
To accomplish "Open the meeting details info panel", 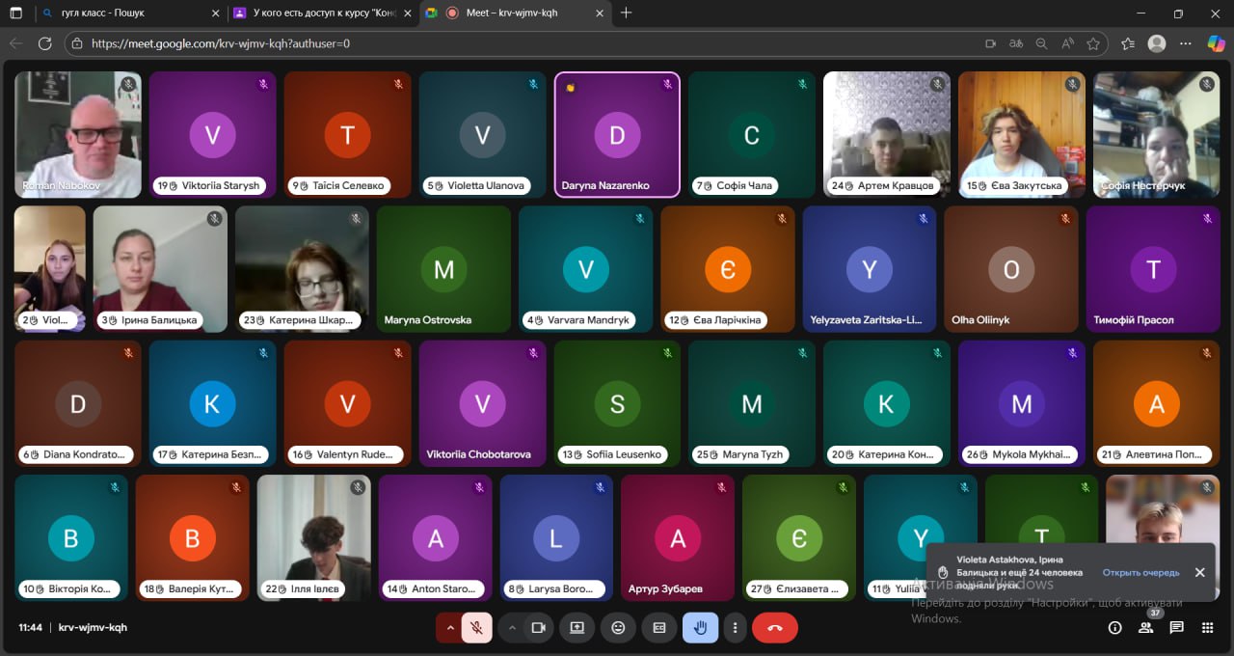I will tap(1114, 627).
